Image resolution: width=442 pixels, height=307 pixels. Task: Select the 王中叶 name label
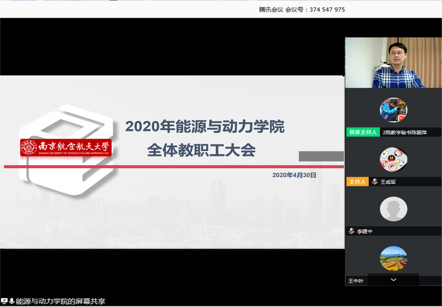[x=356, y=281]
